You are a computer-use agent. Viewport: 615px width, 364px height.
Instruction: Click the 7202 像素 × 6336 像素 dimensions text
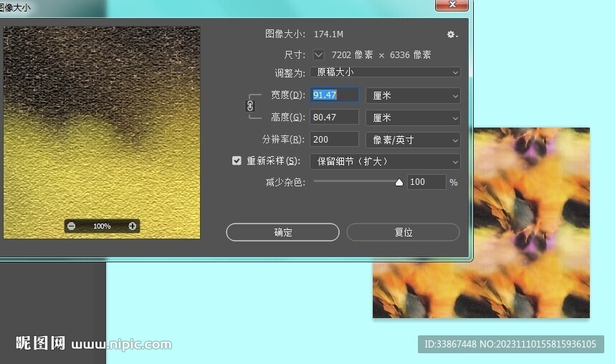[381, 55]
